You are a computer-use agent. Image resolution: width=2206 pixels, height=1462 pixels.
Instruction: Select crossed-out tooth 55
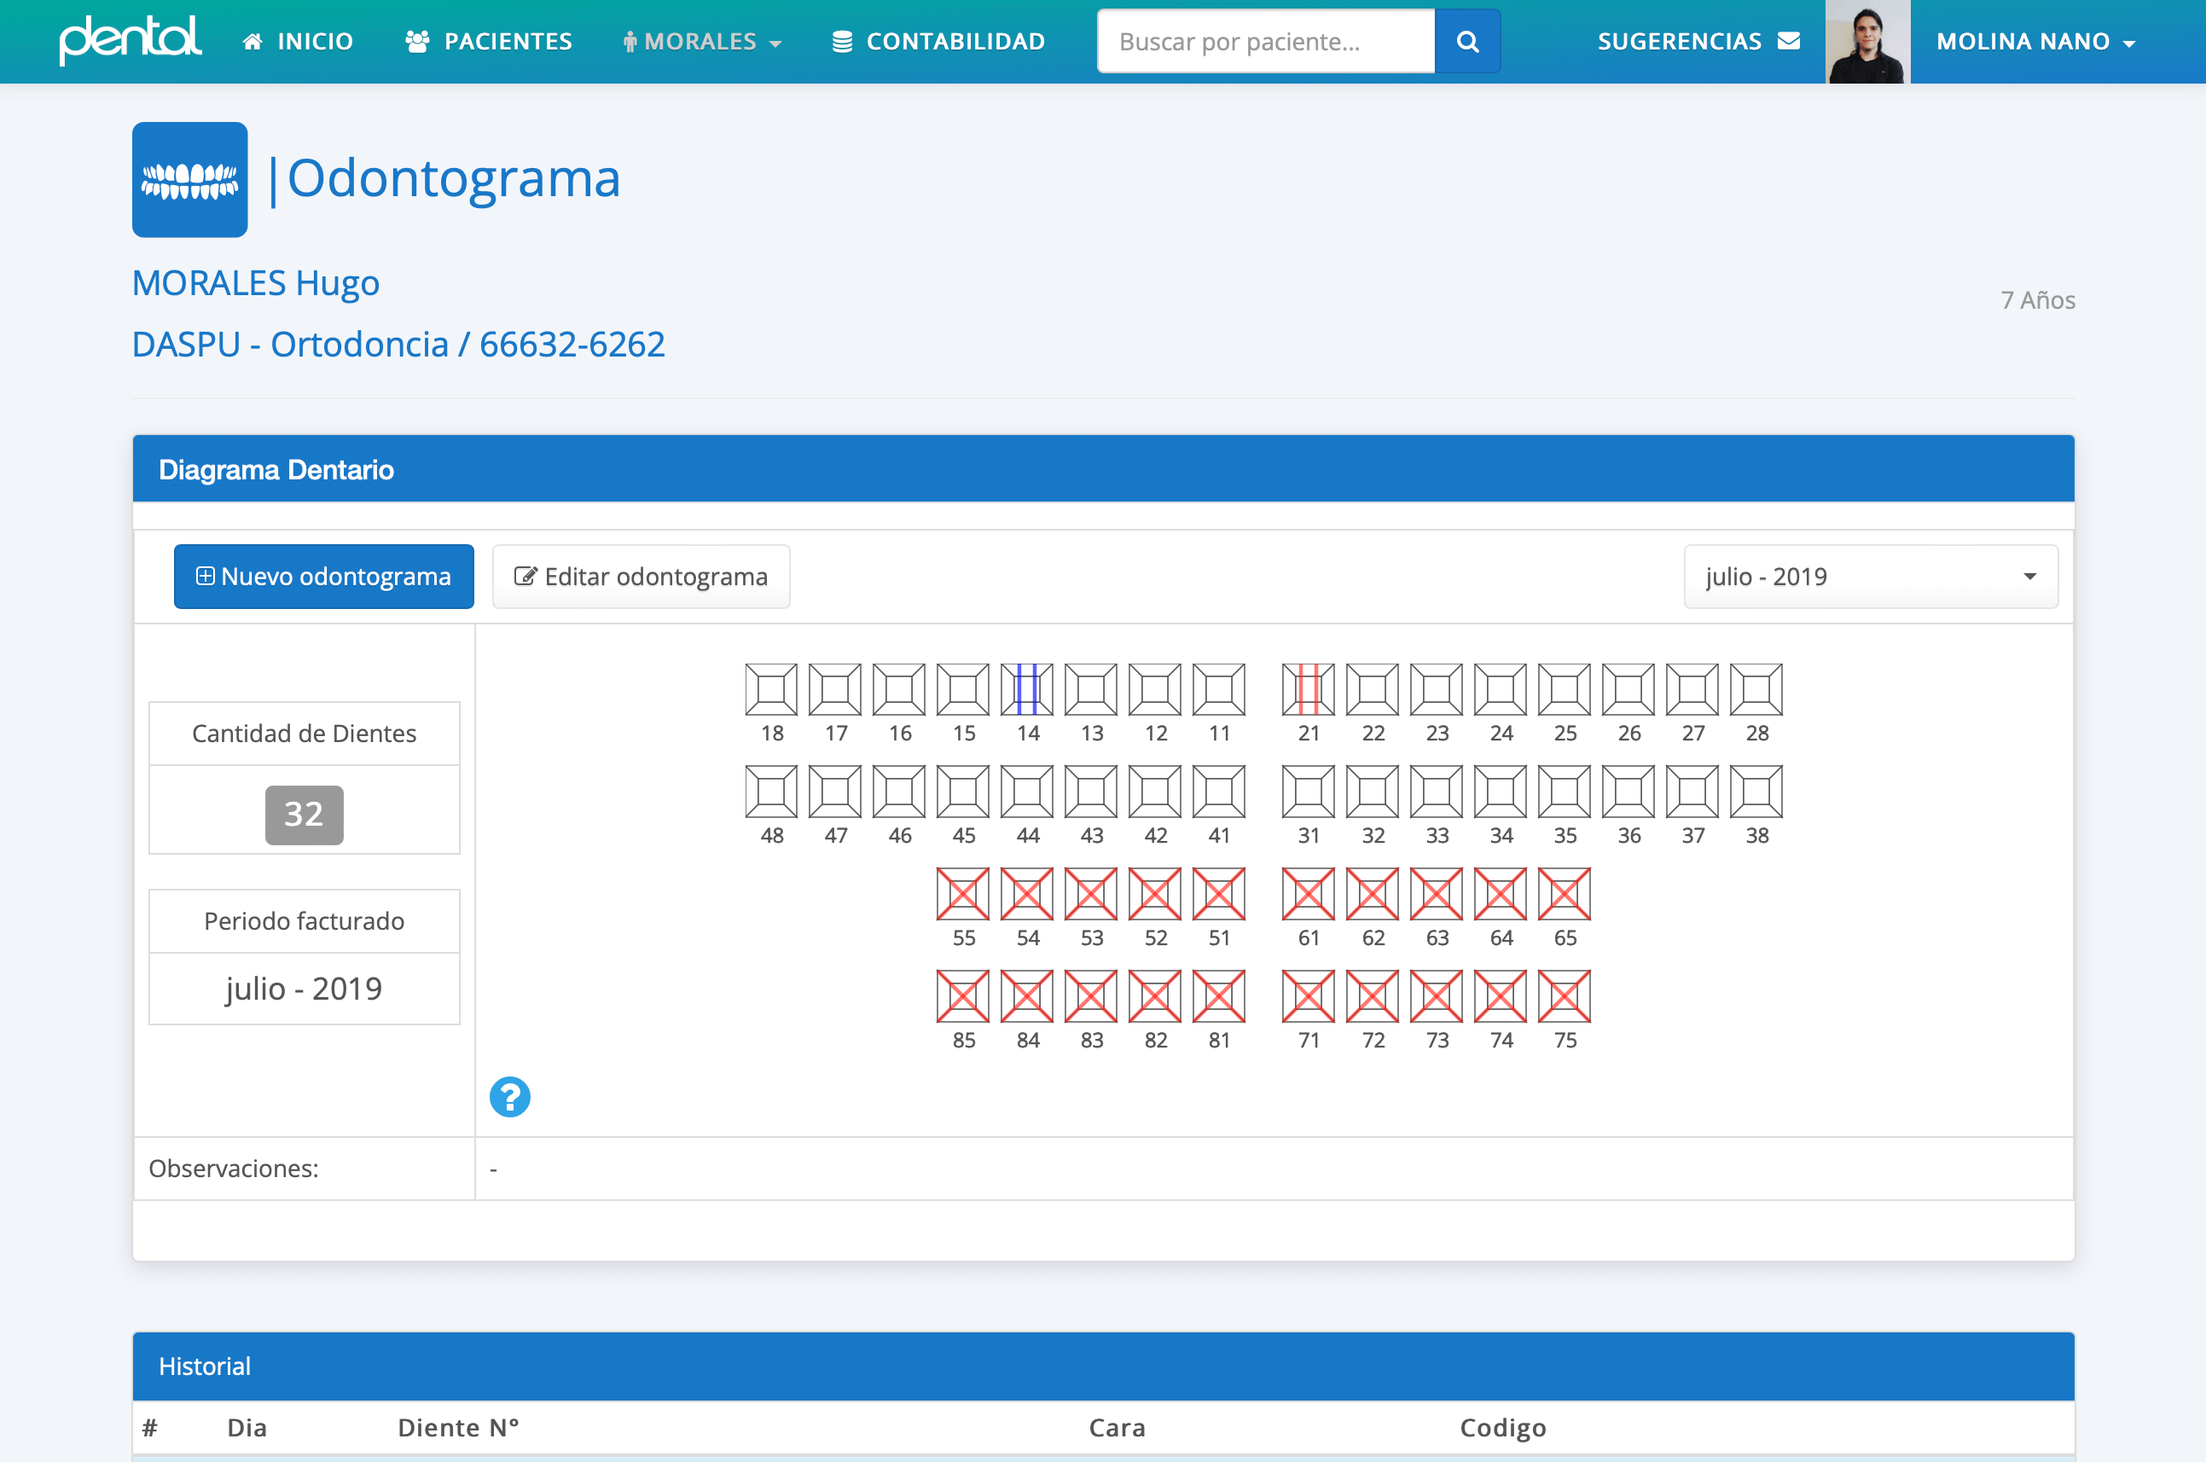click(962, 893)
